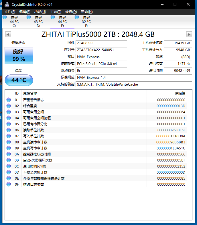Click the raw value 000000026E0E5F
This screenshot has width=197, height=225.
point(172,130)
